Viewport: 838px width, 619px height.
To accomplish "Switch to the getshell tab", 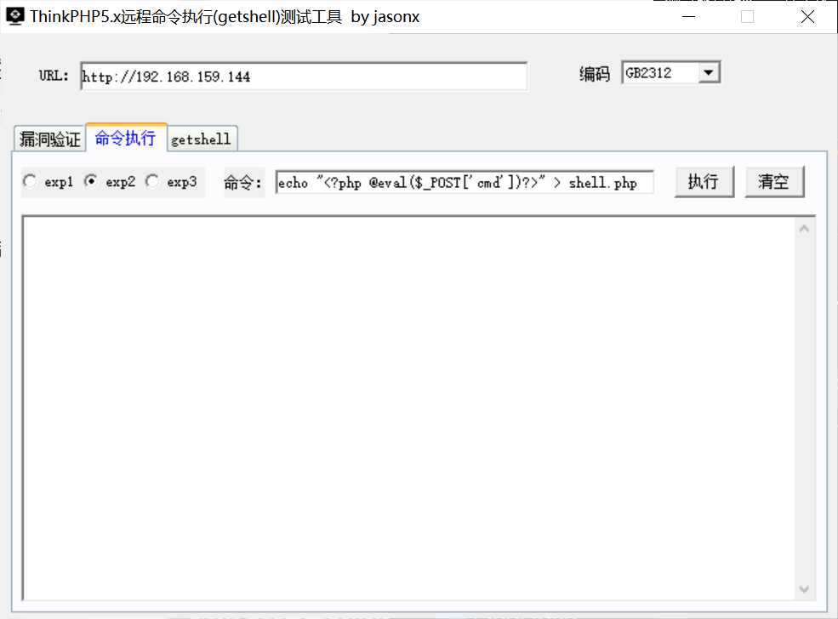I will pos(202,139).
